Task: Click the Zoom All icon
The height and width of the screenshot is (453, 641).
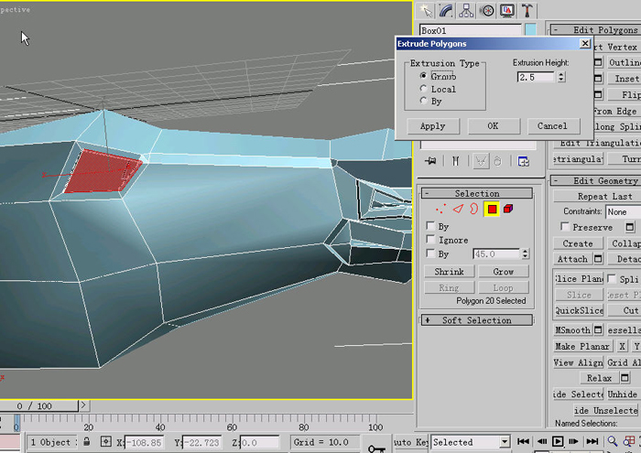Action: click(x=629, y=441)
